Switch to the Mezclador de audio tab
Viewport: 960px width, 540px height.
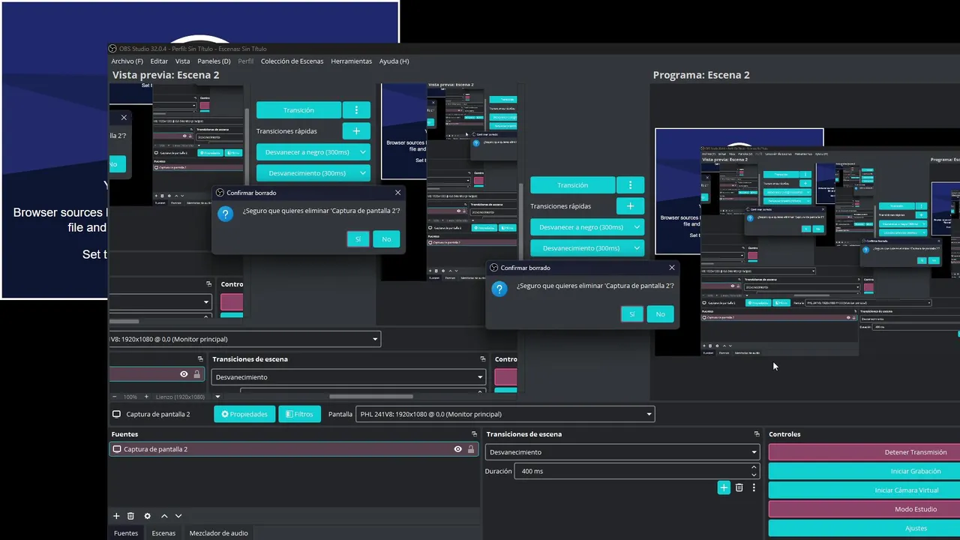tap(218, 533)
